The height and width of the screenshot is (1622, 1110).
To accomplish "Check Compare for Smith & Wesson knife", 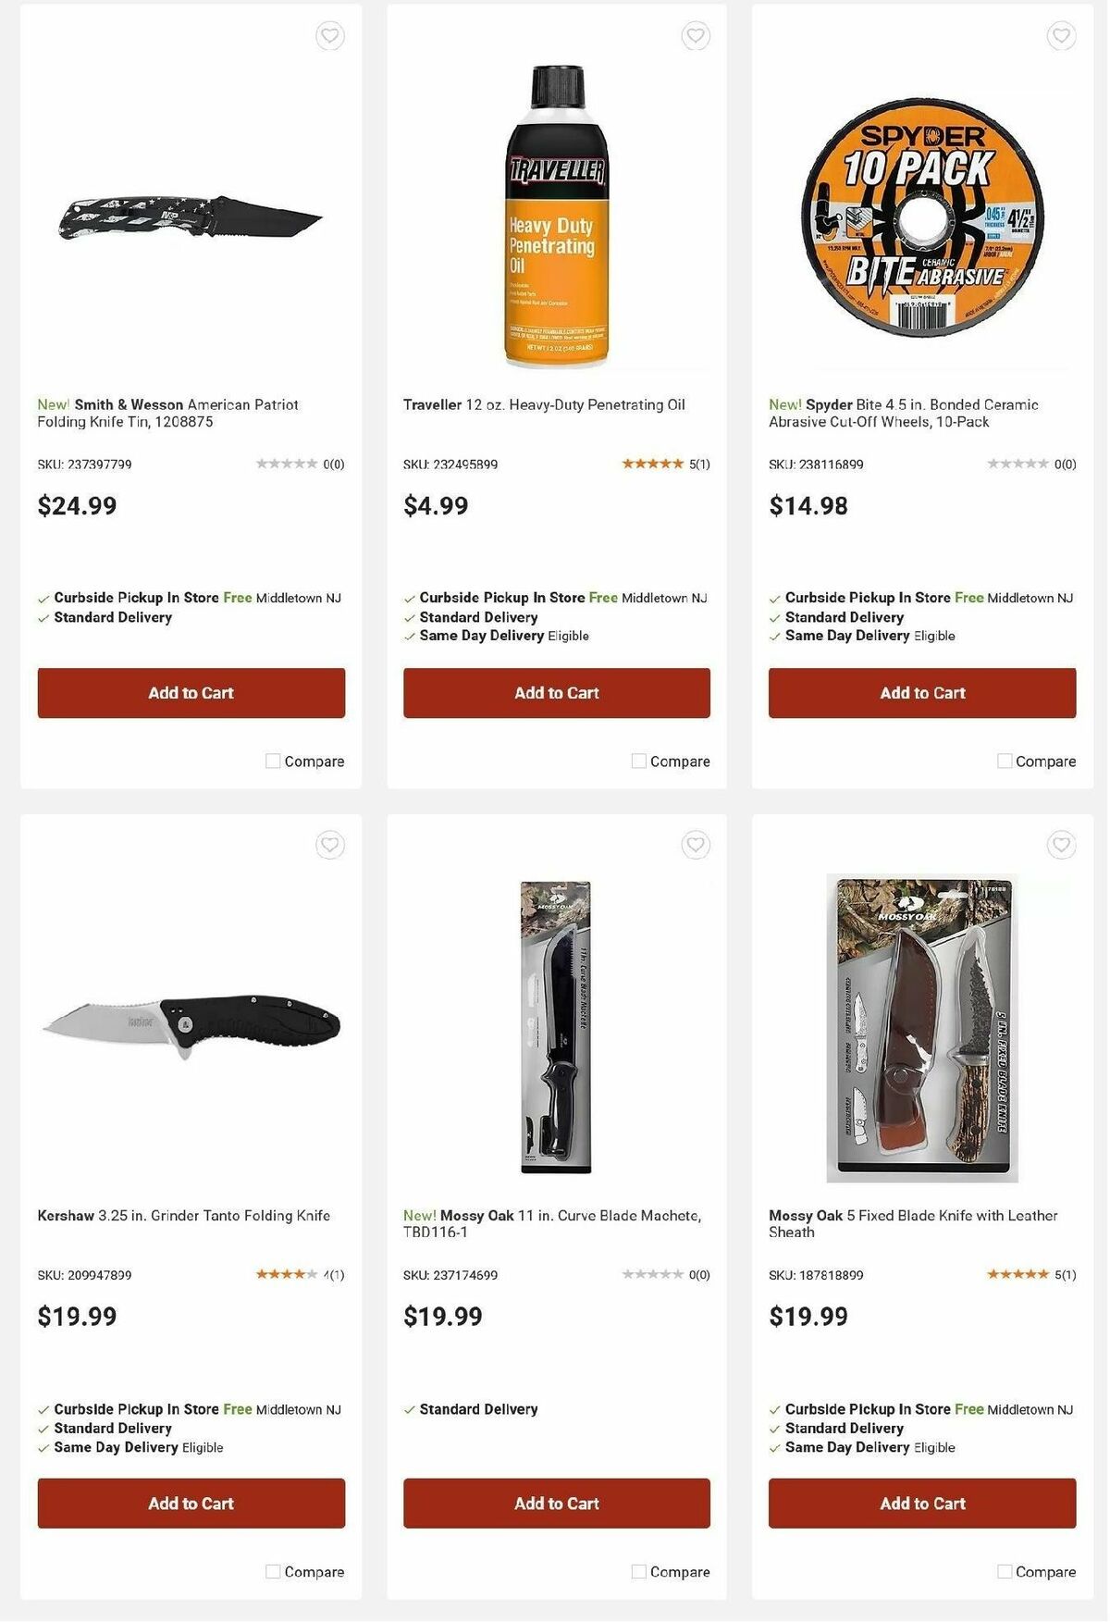I will pos(271,761).
